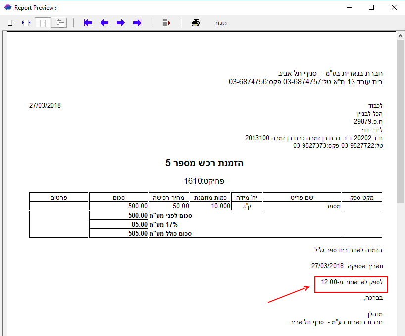Click the supplier phone 03-9527722 line
Screen dimensions: 405x336
(x=338, y=146)
